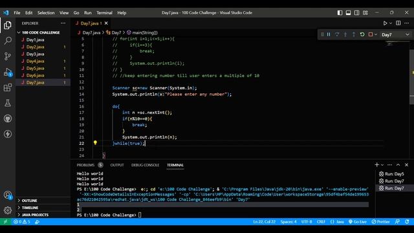Image resolution: width=414 pixels, height=233 pixels.
Task: Open the Selection menu
Action: [46, 13]
